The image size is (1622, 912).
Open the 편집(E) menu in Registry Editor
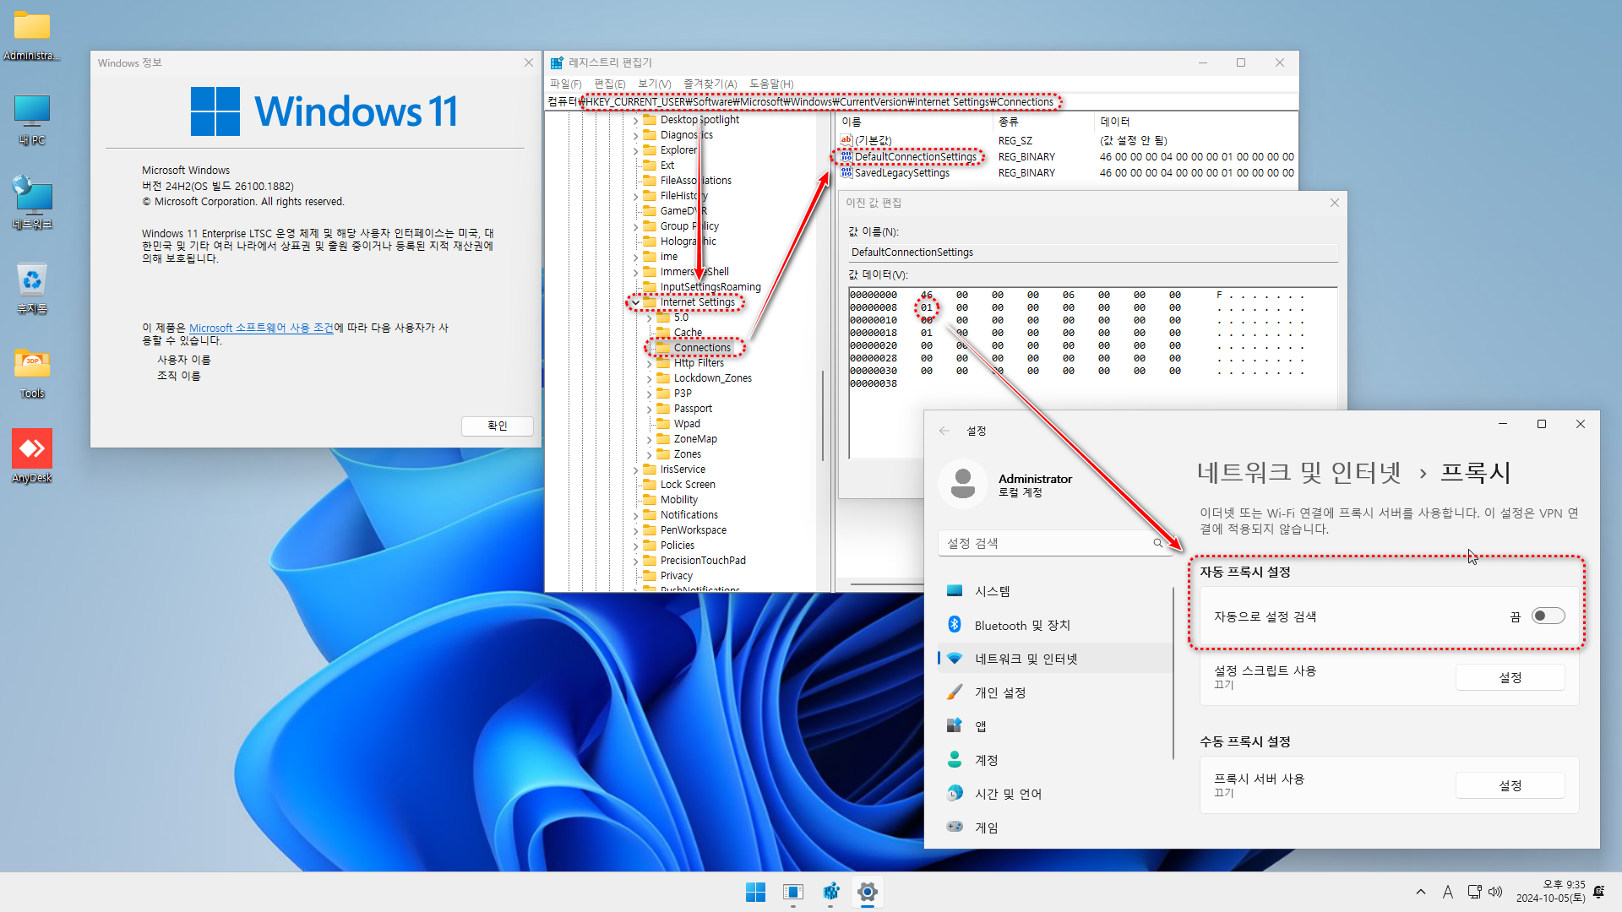pyautogui.click(x=609, y=84)
